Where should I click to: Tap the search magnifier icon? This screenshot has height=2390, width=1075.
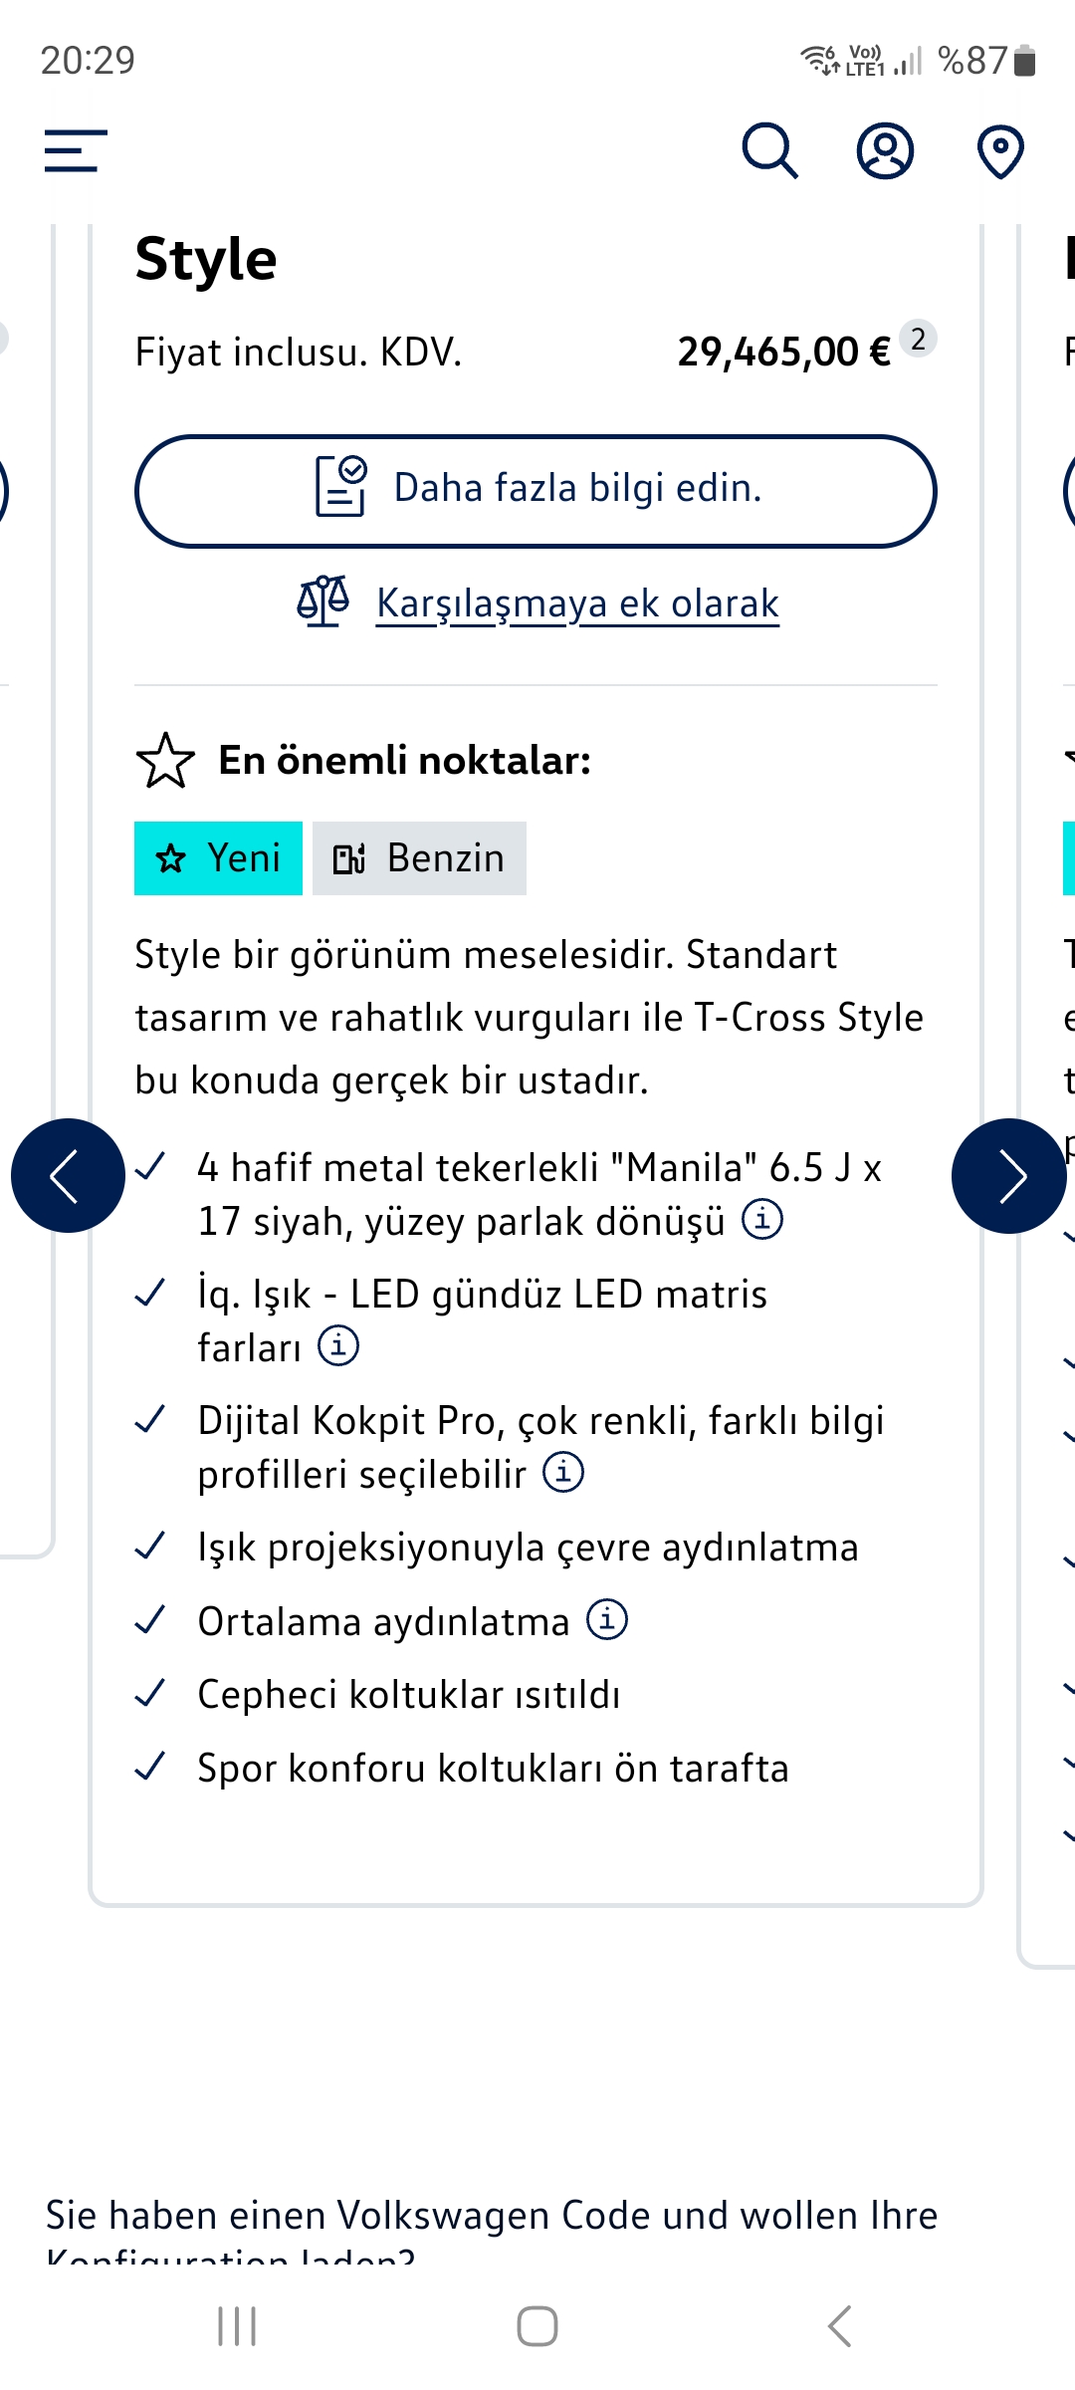[770, 150]
